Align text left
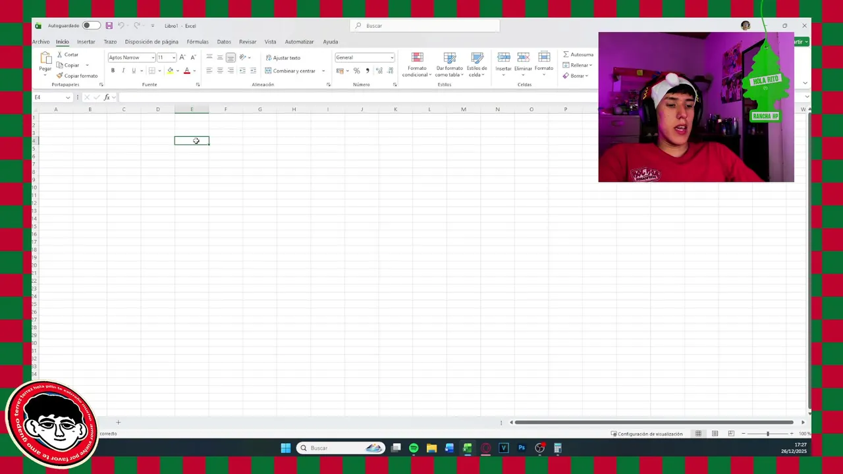The image size is (843, 474). point(209,70)
